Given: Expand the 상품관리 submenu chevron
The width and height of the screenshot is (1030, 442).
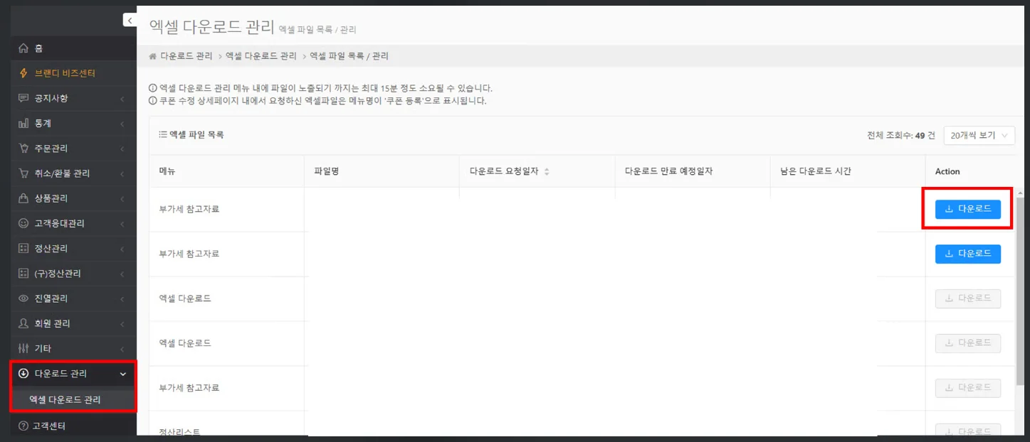Looking at the screenshot, I should click(122, 198).
